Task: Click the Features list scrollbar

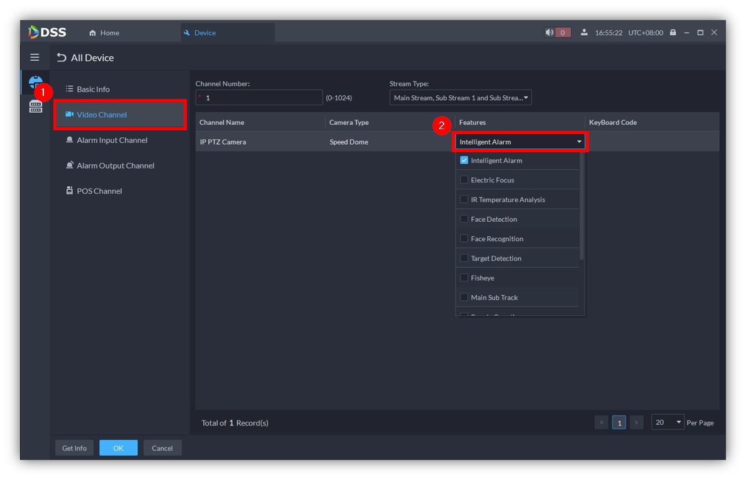Action: (x=582, y=207)
